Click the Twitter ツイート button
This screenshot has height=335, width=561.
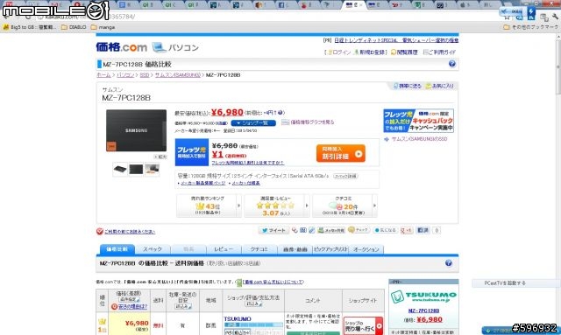pyautogui.click(x=273, y=230)
